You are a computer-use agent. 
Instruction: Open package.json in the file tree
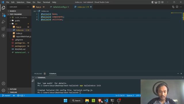click(19, 46)
